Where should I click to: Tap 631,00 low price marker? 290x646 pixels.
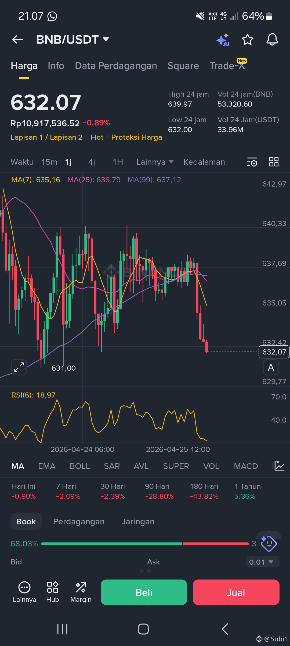pyautogui.click(x=64, y=368)
